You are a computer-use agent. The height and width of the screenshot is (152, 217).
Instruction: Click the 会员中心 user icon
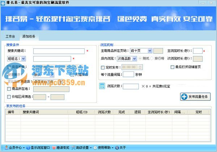[x=7, y=148]
